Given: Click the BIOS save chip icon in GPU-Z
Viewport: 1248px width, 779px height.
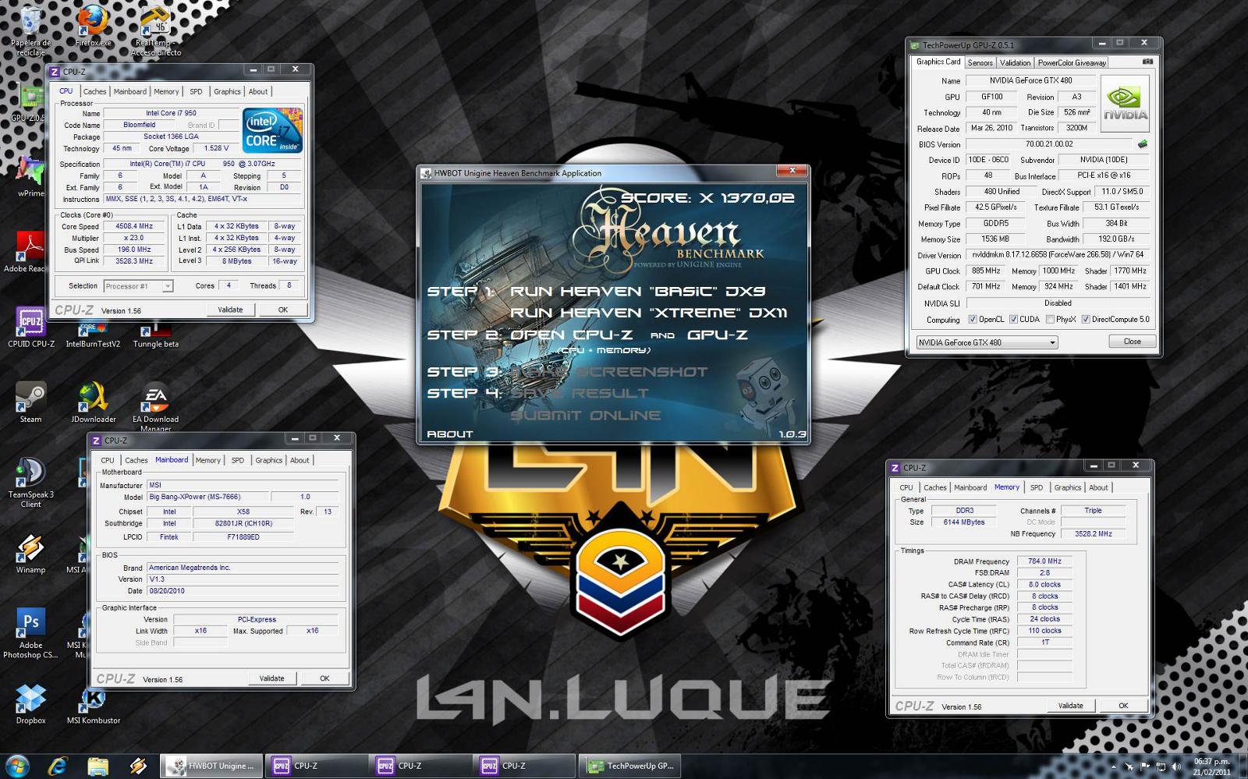Looking at the screenshot, I should pyautogui.click(x=1143, y=144).
